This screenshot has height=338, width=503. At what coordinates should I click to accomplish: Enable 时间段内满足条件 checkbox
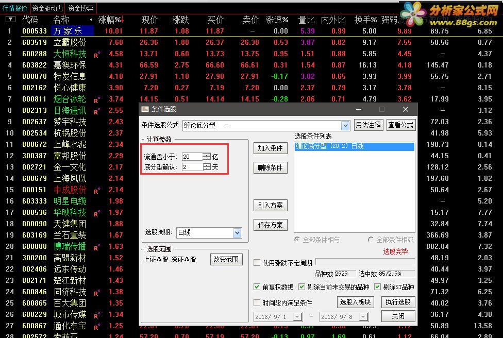[x=257, y=302]
